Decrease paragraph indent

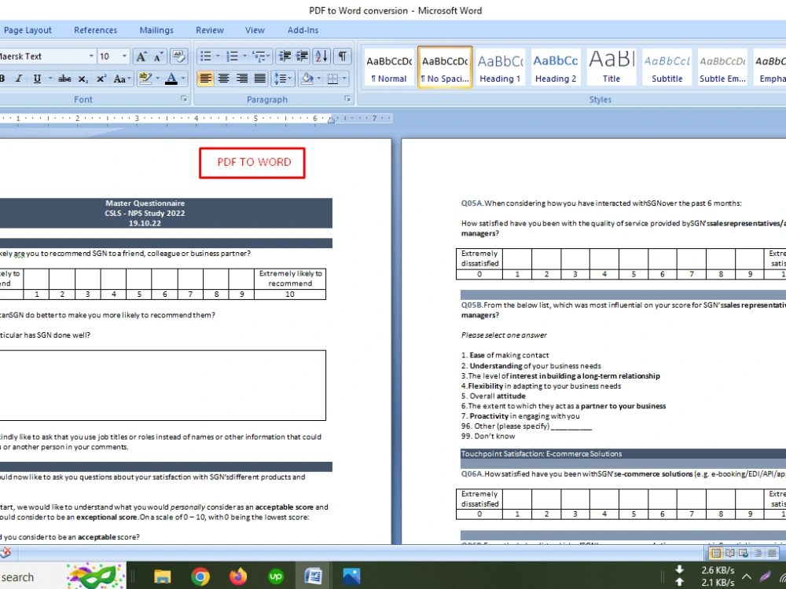[x=285, y=56]
